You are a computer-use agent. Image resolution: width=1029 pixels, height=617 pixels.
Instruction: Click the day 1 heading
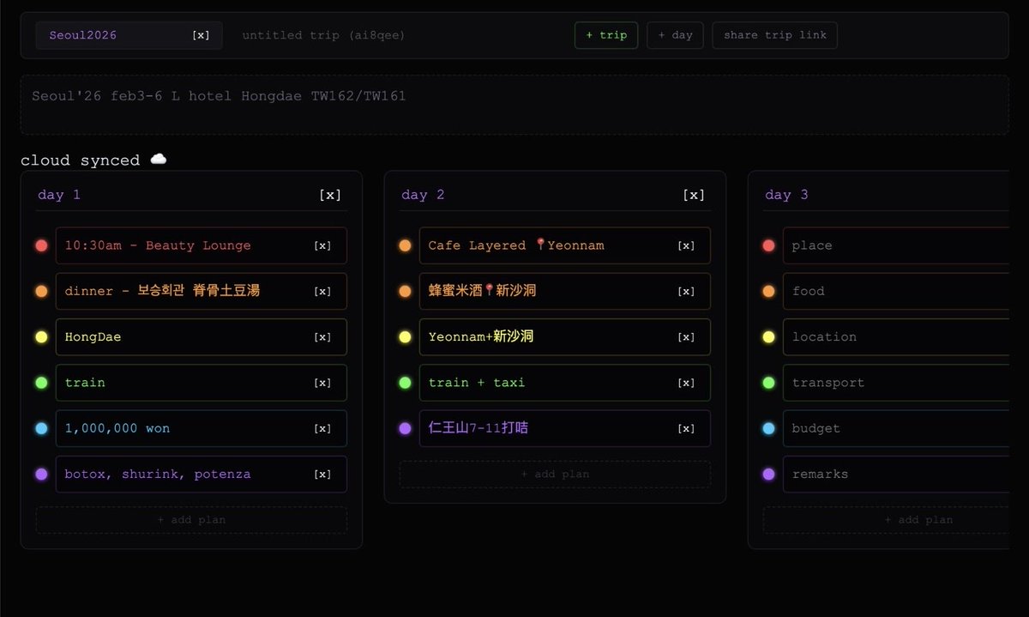point(59,195)
